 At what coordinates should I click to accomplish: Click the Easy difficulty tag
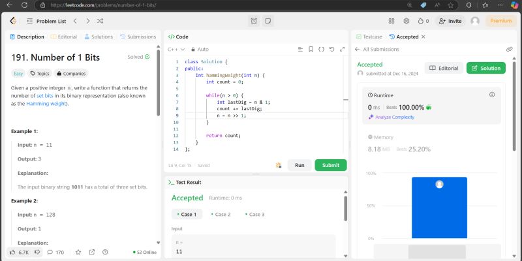pos(18,74)
